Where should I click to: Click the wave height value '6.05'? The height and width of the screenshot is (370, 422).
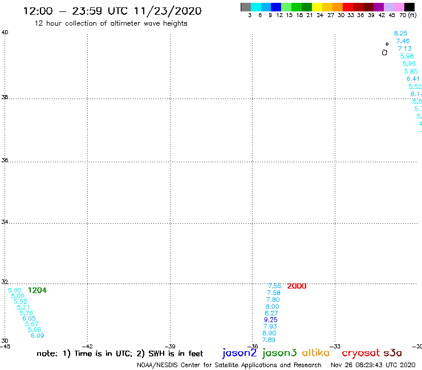coord(29,318)
